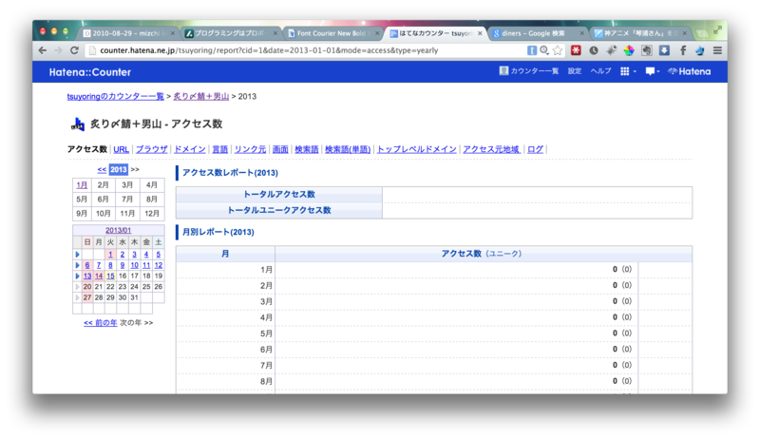Open the 検索語 report link
The image size is (760, 439).
point(307,149)
